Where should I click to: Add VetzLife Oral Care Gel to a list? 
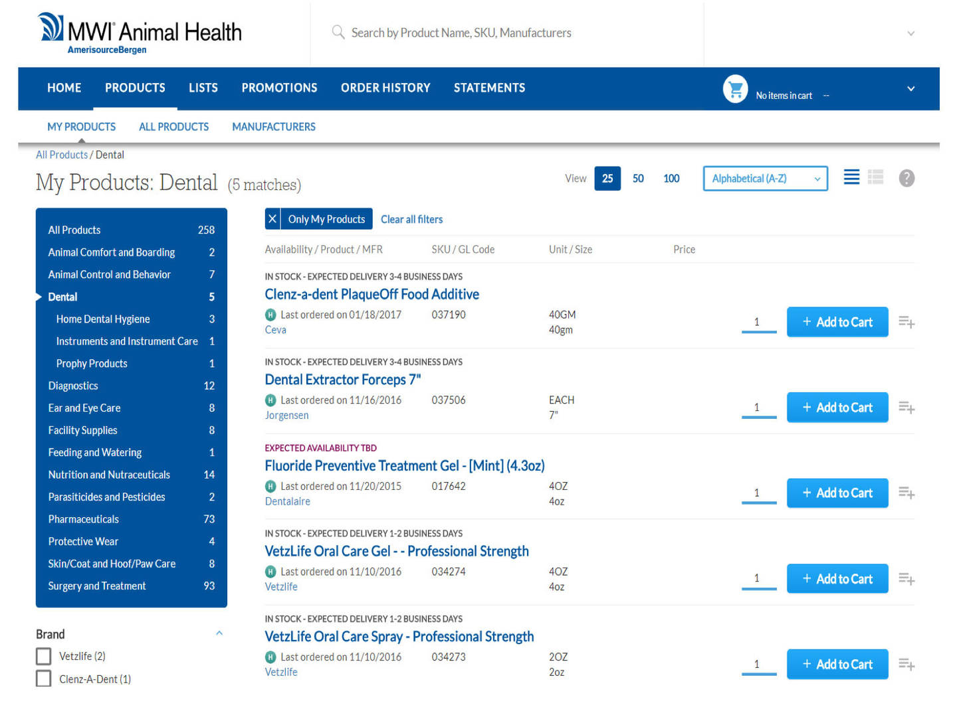[x=906, y=578]
